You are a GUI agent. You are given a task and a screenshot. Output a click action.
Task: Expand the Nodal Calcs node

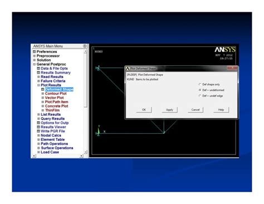(x=38, y=135)
